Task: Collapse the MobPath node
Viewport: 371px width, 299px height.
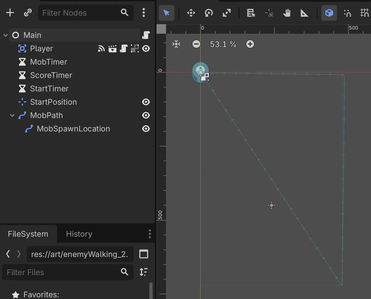Action: coord(12,115)
